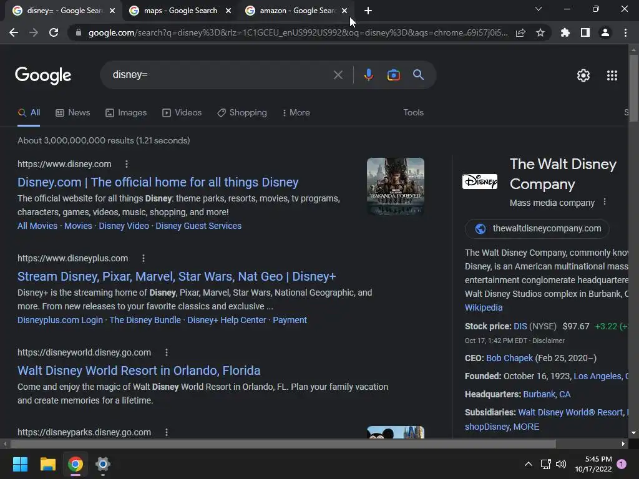The height and width of the screenshot is (479, 639).
Task: Click the browser forward arrow
Action: [34, 32]
